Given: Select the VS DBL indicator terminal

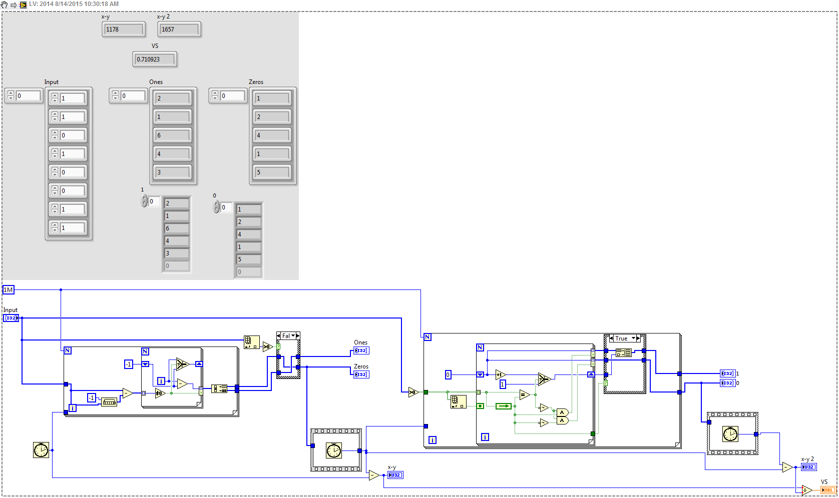Looking at the screenshot, I should point(828,490).
